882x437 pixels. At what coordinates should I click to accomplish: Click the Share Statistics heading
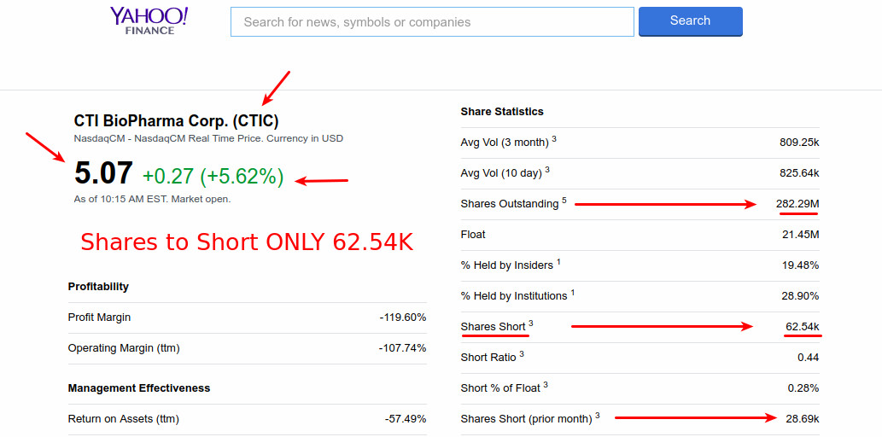[502, 112]
